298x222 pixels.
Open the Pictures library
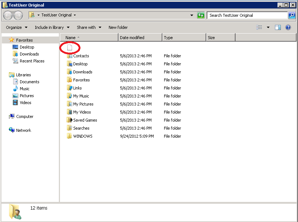tap(27, 96)
